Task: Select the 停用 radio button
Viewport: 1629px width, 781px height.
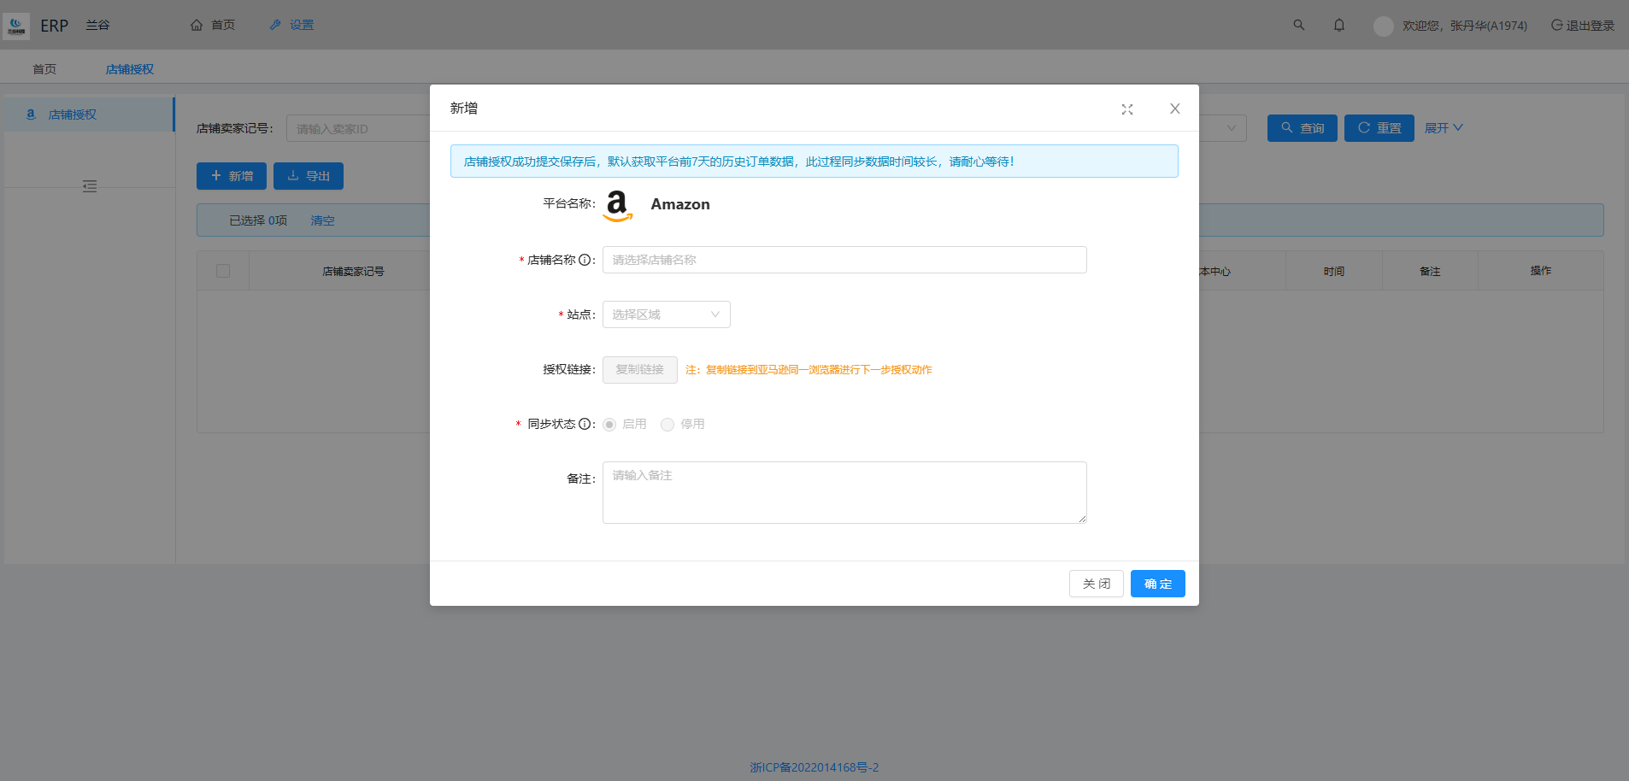Action: pyautogui.click(x=667, y=425)
